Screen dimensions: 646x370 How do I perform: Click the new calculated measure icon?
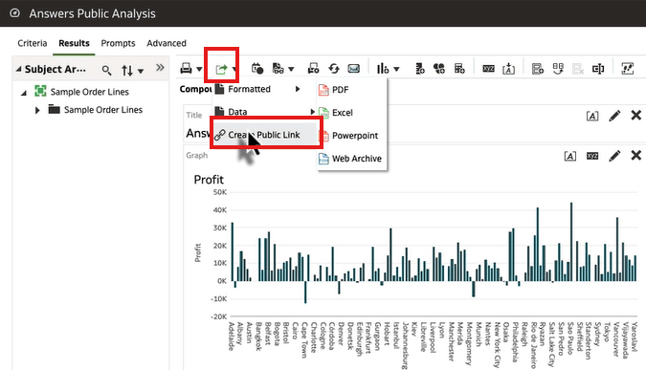tap(459, 69)
